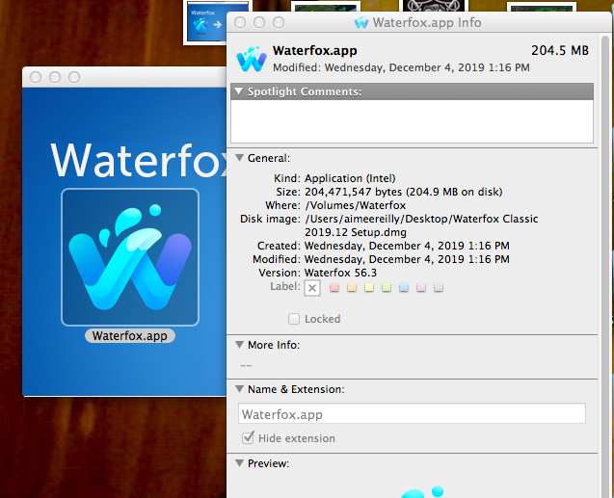Image resolution: width=614 pixels, height=498 pixels.
Task: Toggle the Hide extension checkbox
Action: [248, 437]
